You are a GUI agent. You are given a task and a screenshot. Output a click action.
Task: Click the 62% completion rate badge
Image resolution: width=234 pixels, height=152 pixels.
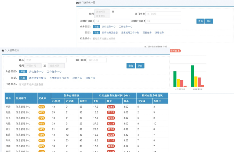click(x=42, y=107)
